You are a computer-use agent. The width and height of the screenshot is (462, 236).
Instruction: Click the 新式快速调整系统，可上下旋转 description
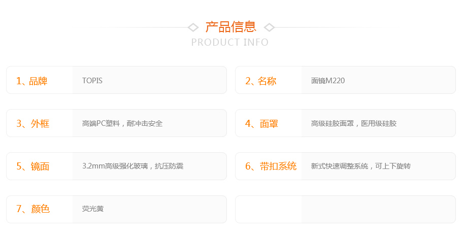coord(360,166)
